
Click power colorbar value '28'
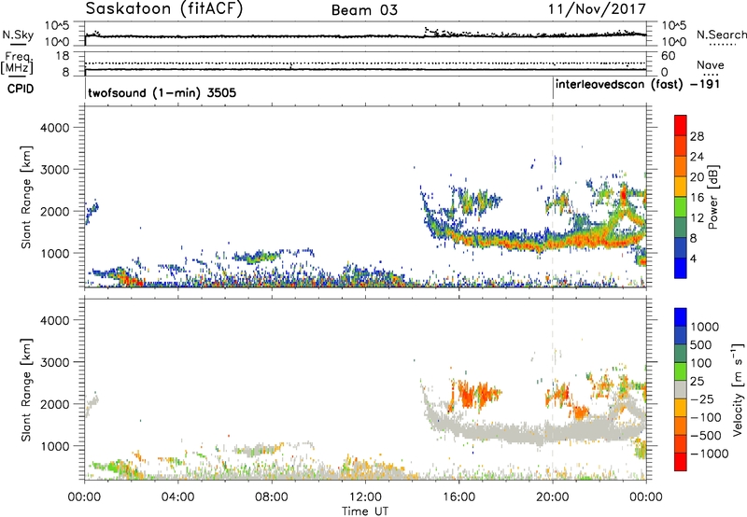click(697, 136)
